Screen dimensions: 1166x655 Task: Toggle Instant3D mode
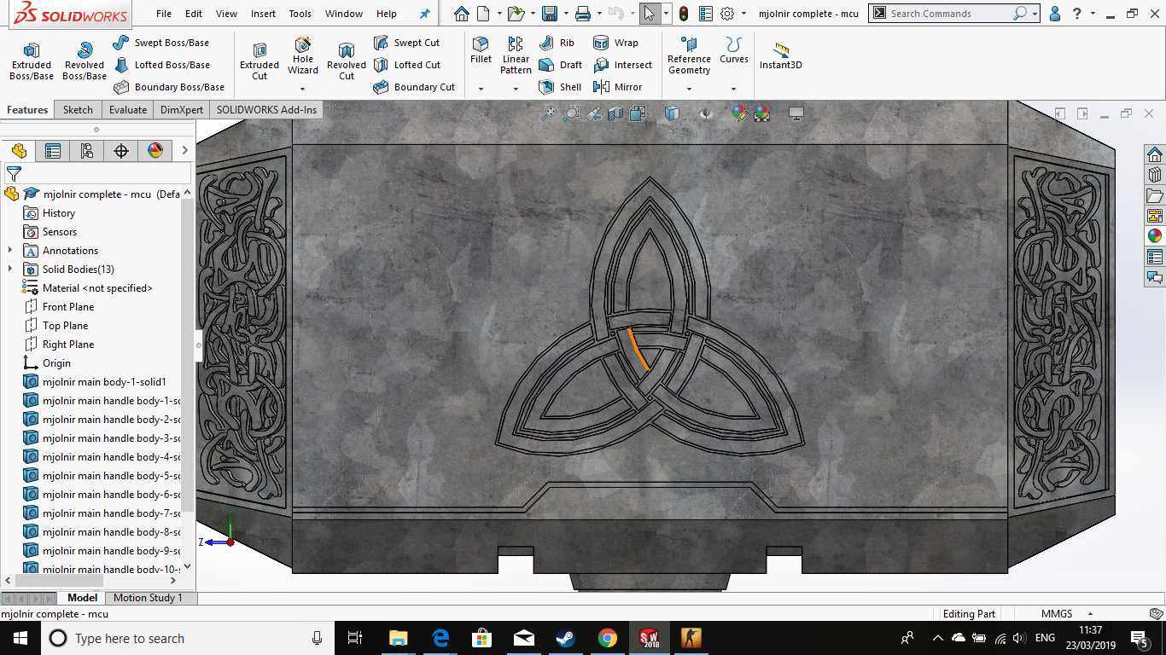click(781, 55)
